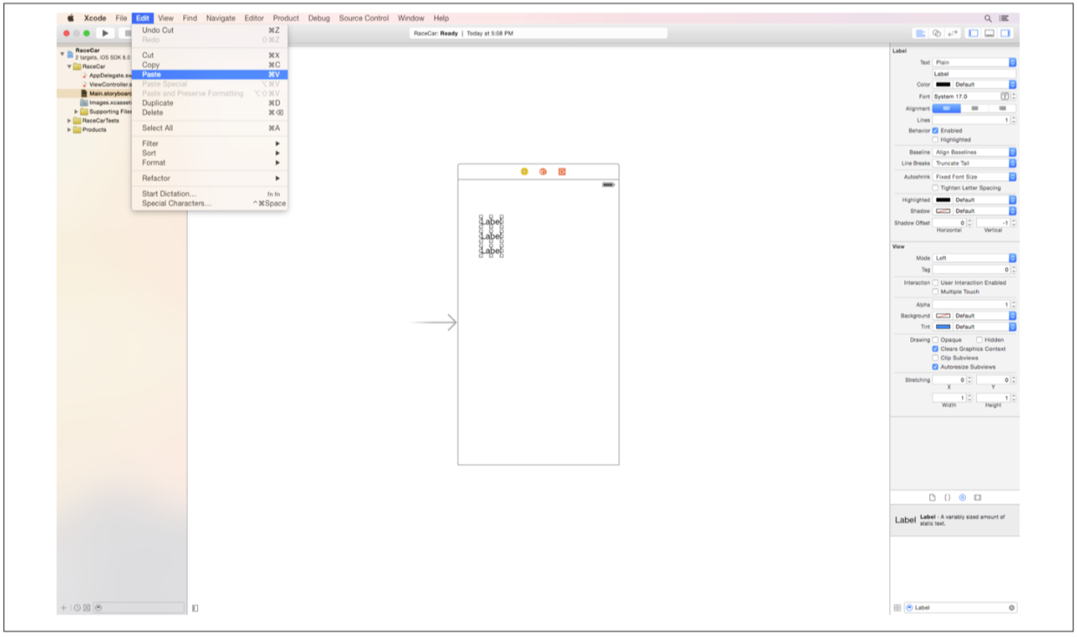Toggle the Navigator panel visibility icon
The height and width of the screenshot is (637, 1077).
click(973, 33)
